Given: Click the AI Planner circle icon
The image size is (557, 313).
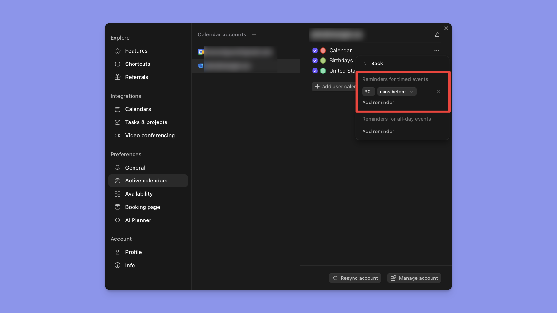Looking at the screenshot, I should [x=118, y=220].
